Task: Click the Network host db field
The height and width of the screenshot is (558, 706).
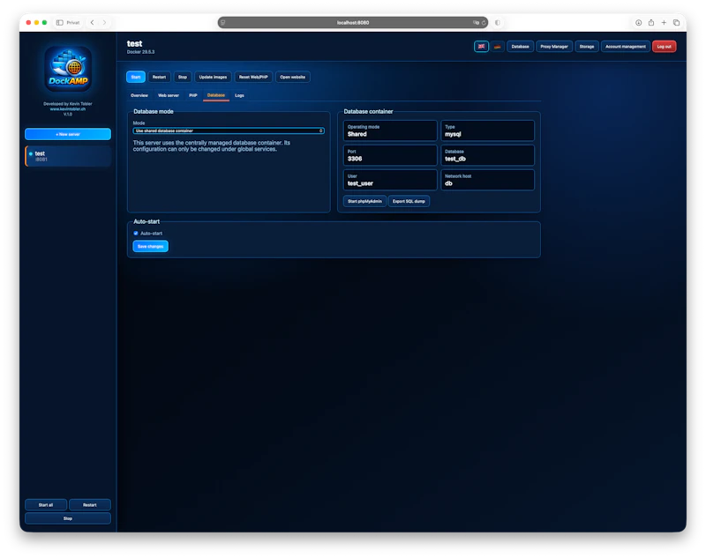Action: point(488,180)
